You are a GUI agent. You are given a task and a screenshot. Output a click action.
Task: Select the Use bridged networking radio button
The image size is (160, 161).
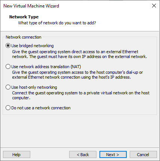coord(8,46)
